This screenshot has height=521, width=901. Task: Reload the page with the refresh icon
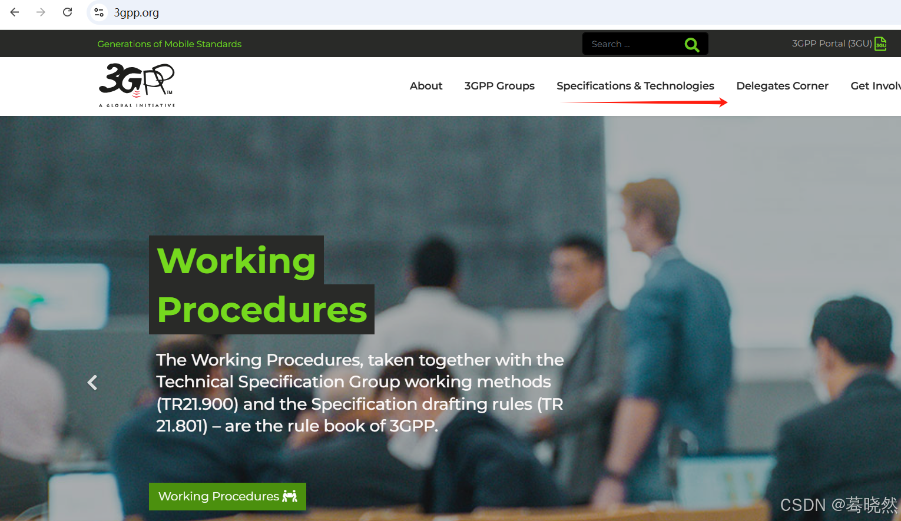click(x=68, y=12)
